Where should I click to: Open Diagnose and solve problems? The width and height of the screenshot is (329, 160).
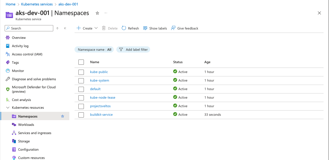click(34, 79)
